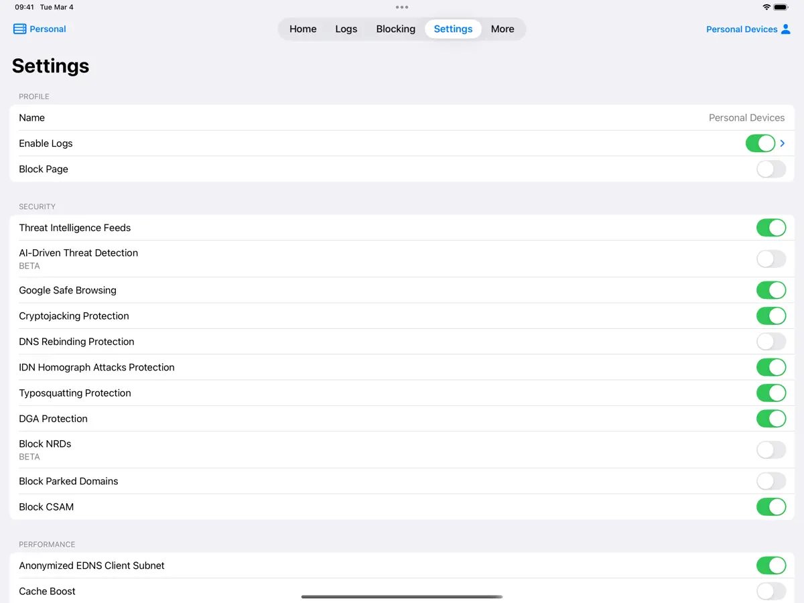Tap the status bar clock 09:41
The width and height of the screenshot is (804, 603).
pos(24,7)
